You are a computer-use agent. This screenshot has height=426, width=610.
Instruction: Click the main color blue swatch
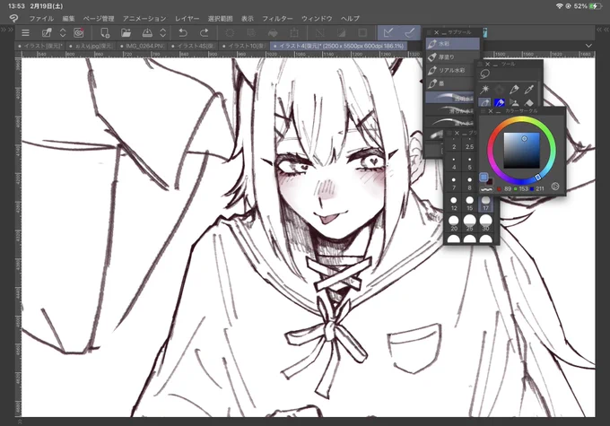click(x=484, y=178)
